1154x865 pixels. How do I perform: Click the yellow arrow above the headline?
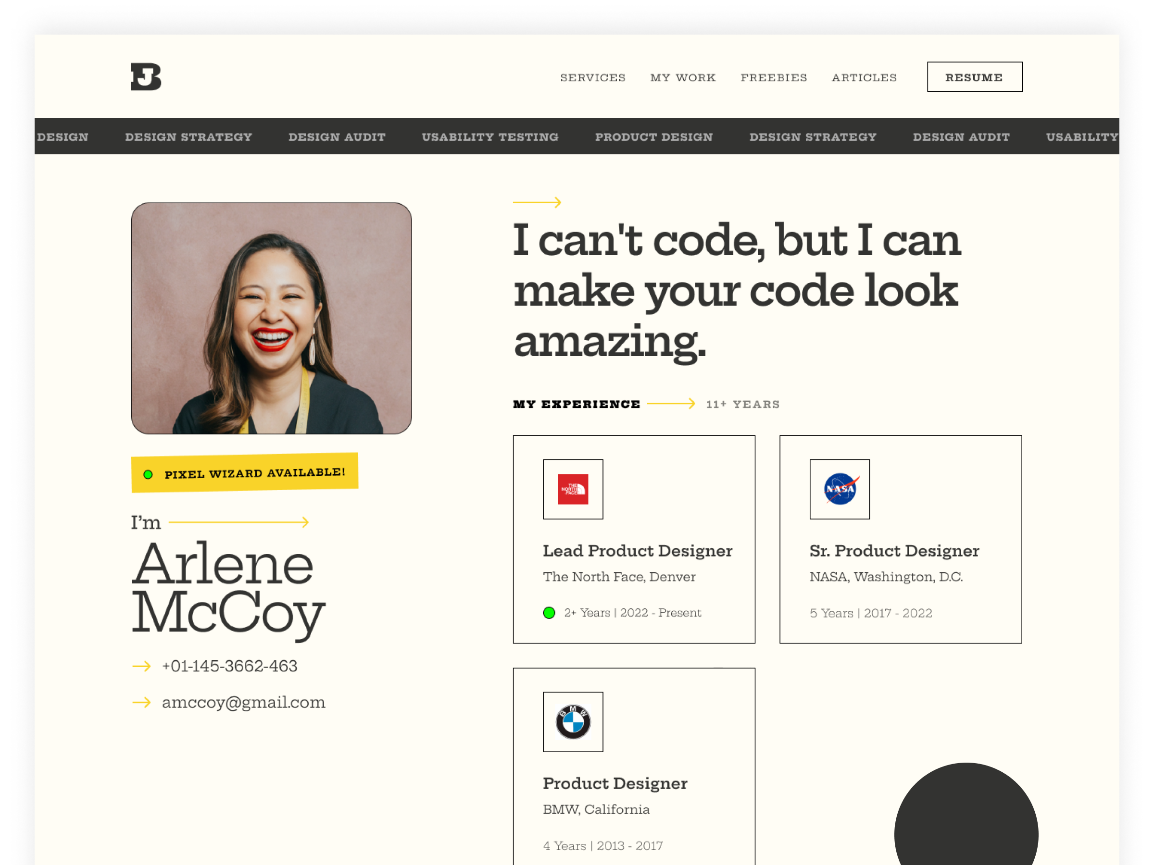coord(538,203)
